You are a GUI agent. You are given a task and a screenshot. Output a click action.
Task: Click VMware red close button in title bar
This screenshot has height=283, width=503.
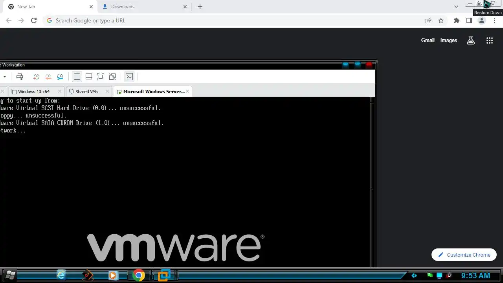pos(369,65)
